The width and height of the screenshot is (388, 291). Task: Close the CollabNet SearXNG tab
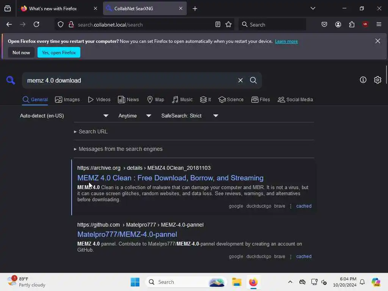click(x=181, y=8)
